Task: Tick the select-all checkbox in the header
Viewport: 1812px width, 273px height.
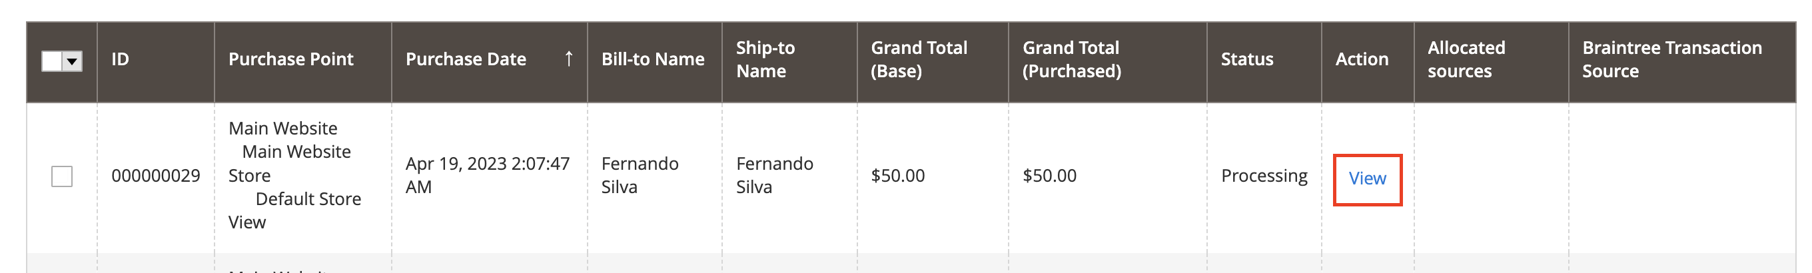Action: [x=53, y=61]
